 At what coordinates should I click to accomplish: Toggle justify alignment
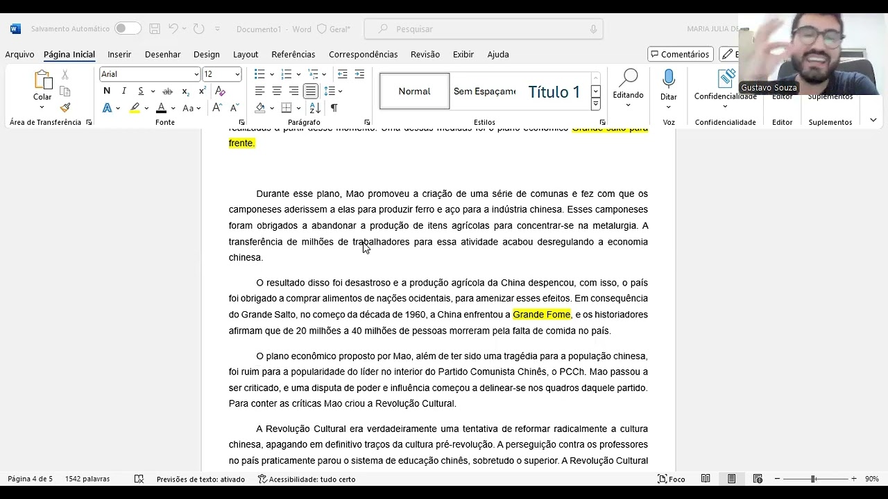311,91
